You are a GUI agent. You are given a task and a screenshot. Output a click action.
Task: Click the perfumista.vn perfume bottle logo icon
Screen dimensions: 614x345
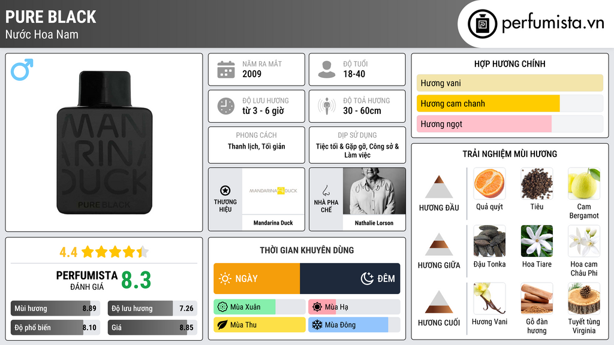(483, 24)
